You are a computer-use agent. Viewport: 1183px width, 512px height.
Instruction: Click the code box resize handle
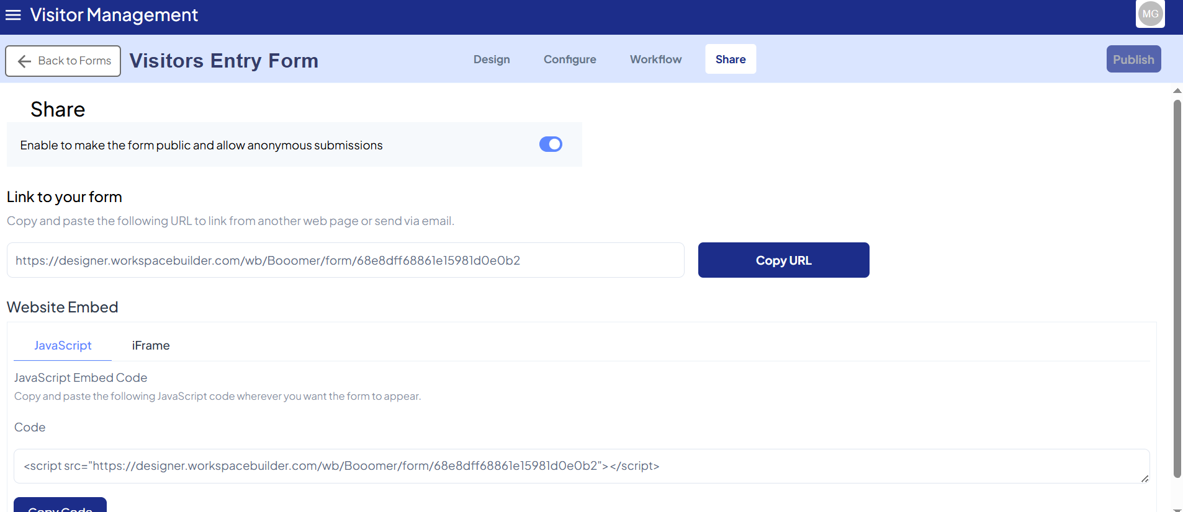1145,479
